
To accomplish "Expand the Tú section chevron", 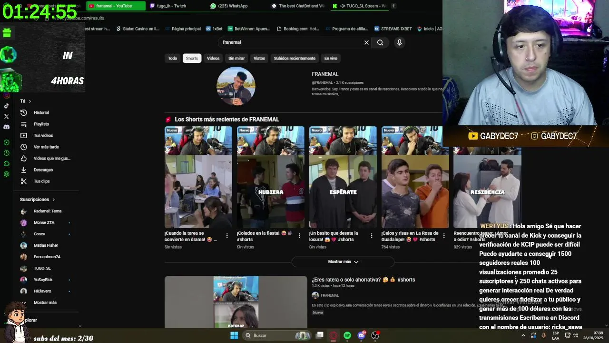I will pyautogui.click(x=29, y=101).
